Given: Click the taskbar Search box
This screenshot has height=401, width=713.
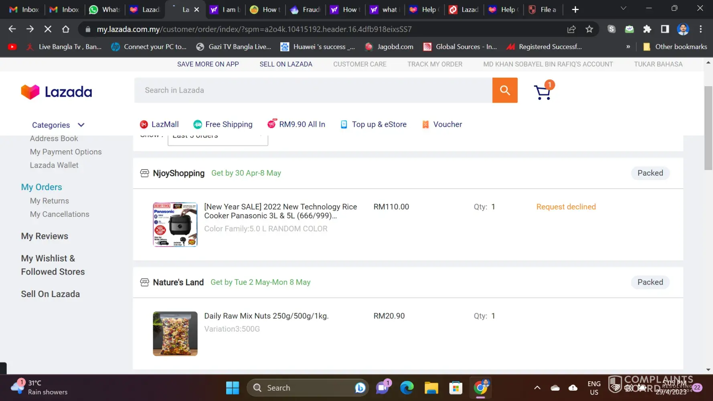Looking at the screenshot, I should coord(307,388).
